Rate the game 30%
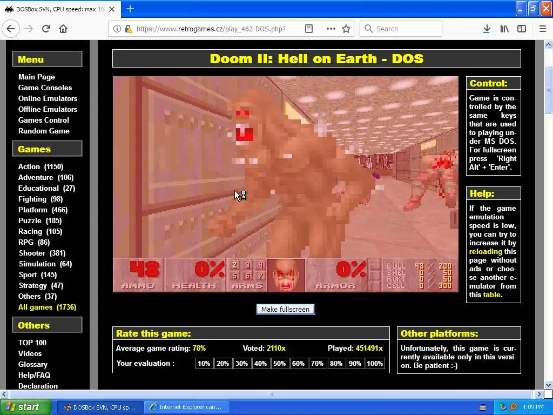 coord(241,363)
